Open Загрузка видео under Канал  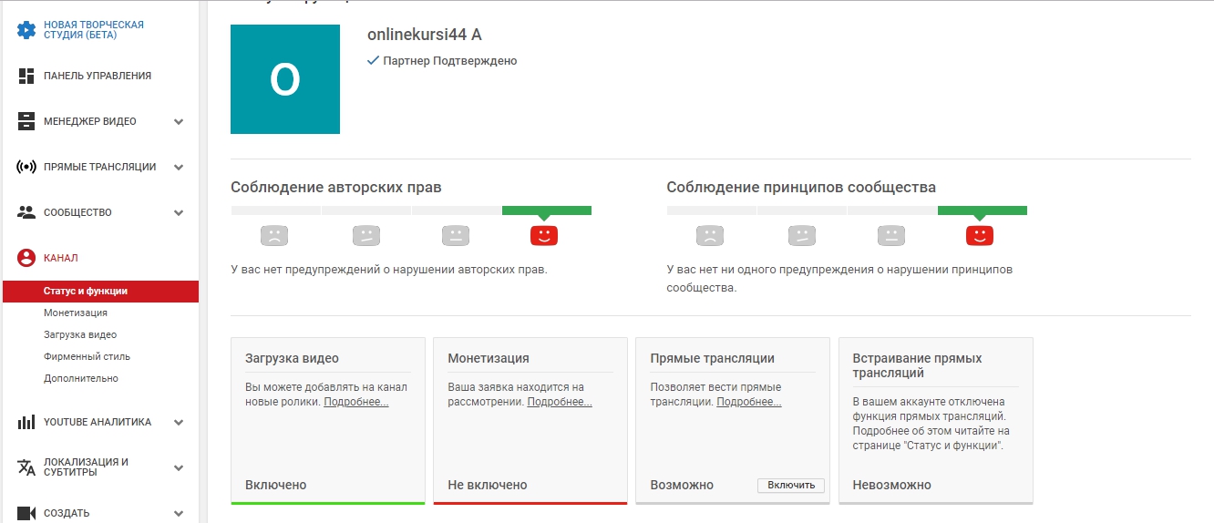tap(80, 334)
